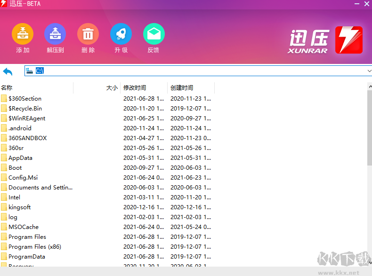Select the $360Section folder name
This screenshot has width=372, height=276.
(x=25, y=98)
